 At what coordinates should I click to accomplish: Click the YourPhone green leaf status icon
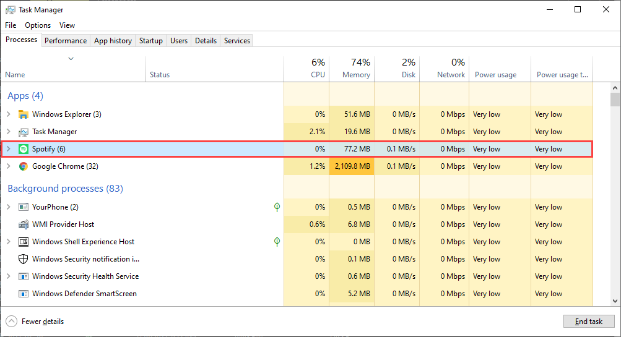coord(277,207)
